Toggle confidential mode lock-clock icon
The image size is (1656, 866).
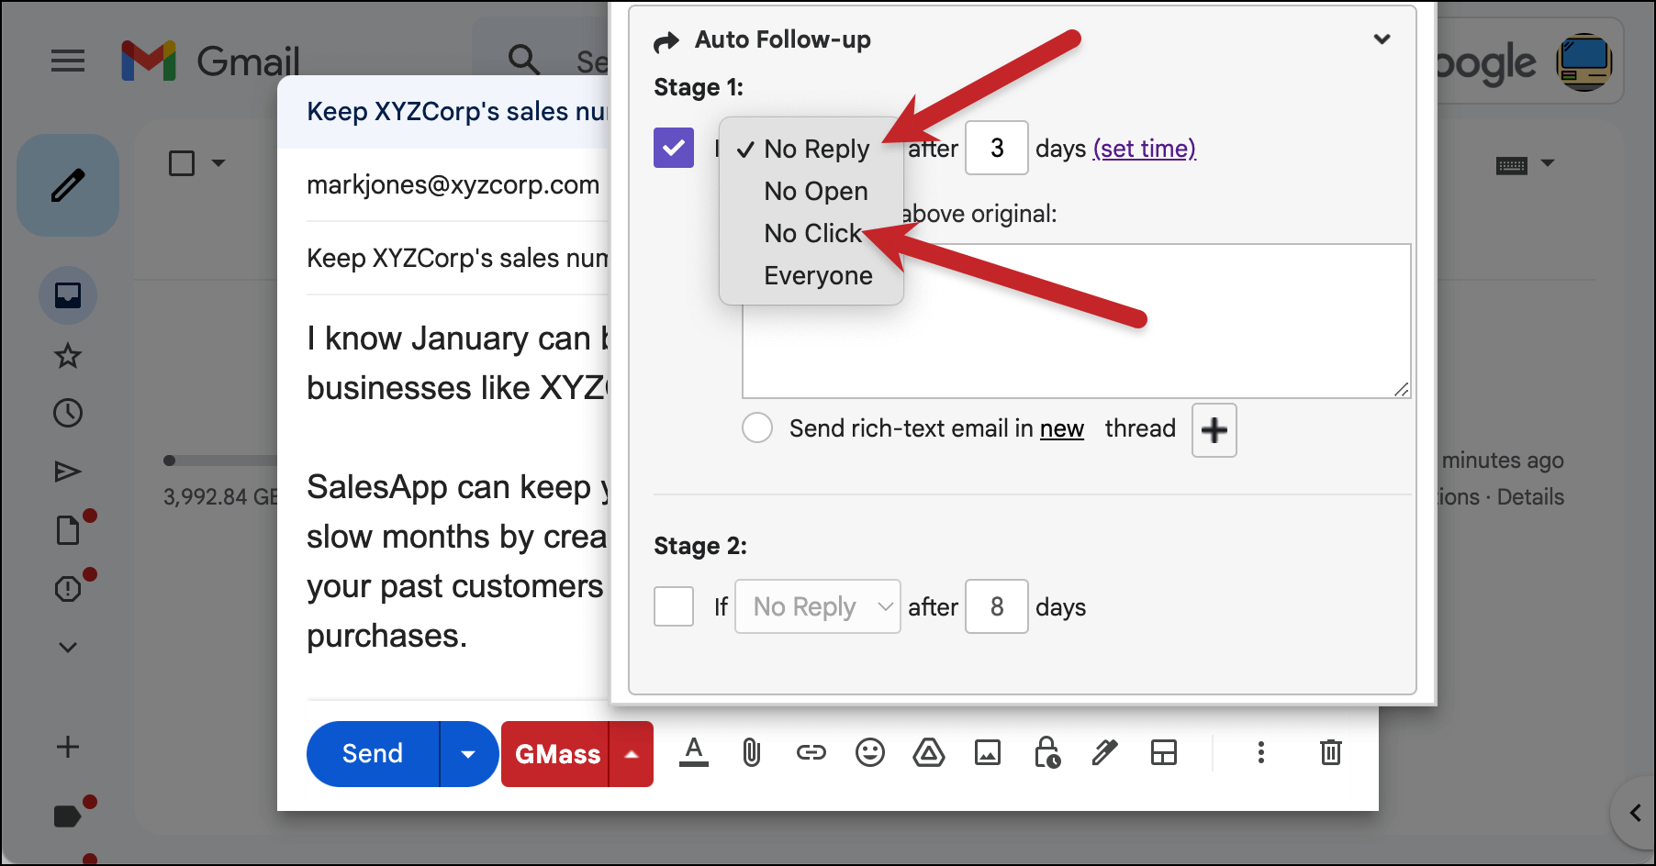point(1046,752)
